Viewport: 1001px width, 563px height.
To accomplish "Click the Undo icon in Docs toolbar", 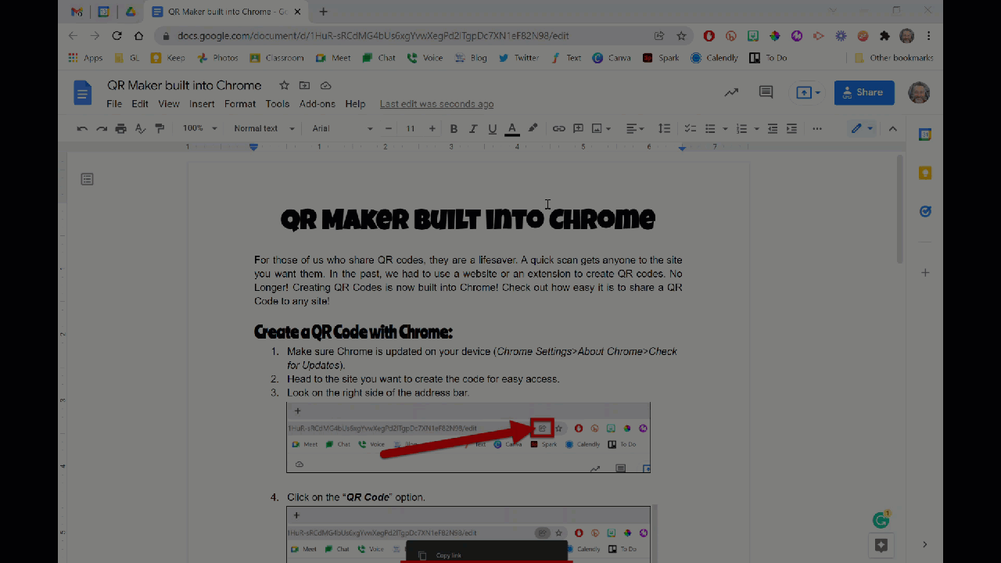I will [x=82, y=128].
